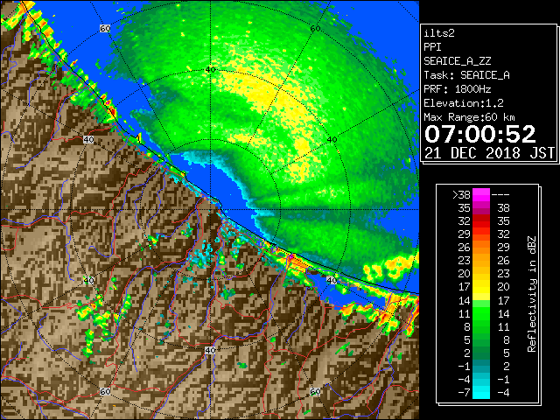Pick the cyan swatch at the legend bottom
Viewport: 560px width, 420px height.
pos(481,393)
